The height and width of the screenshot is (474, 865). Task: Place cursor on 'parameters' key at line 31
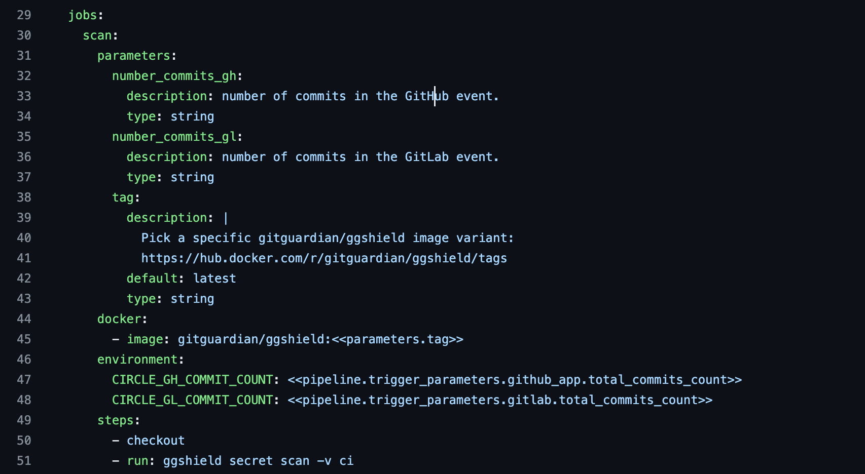(134, 56)
